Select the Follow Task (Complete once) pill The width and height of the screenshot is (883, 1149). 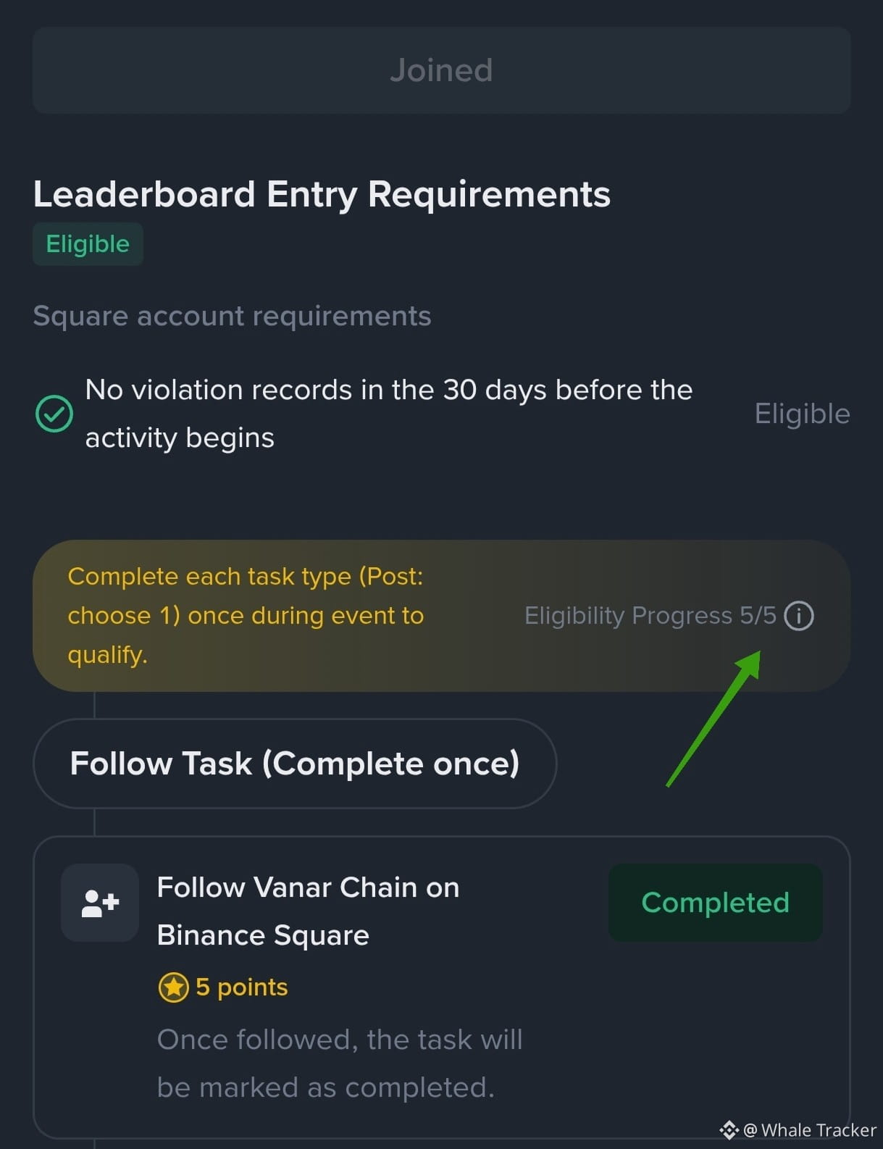click(295, 764)
